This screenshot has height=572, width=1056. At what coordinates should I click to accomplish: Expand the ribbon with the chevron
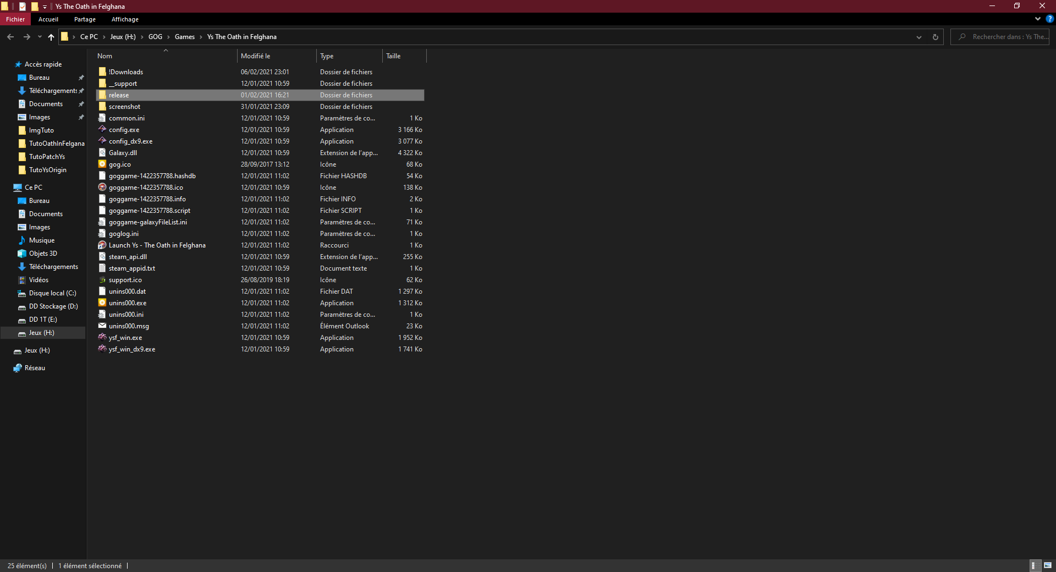(1037, 19)
